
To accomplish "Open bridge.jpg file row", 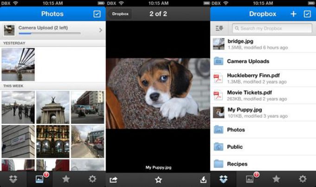I will click(x=263, y=44).
